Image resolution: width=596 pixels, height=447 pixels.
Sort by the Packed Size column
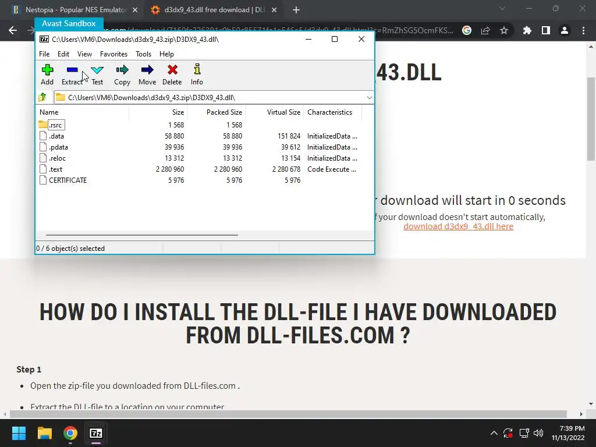(x=217, y=112)
